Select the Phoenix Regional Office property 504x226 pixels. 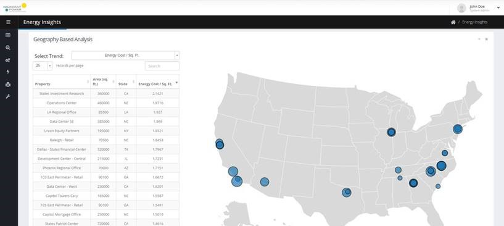pos(62,168)
